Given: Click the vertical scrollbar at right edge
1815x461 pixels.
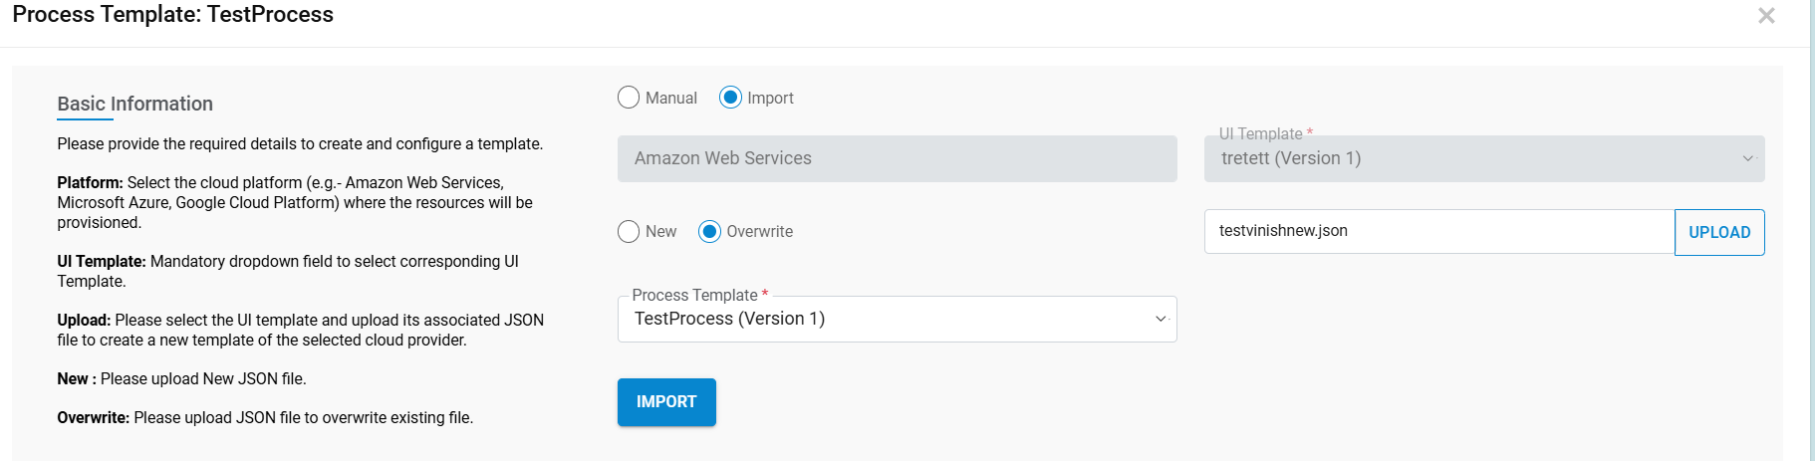Looking at the screenshot, I should [1811, 229].
